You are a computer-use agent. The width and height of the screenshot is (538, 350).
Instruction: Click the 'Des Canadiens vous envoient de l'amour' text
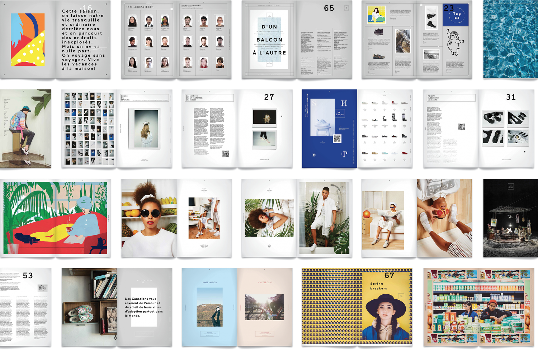pos(144,307)
